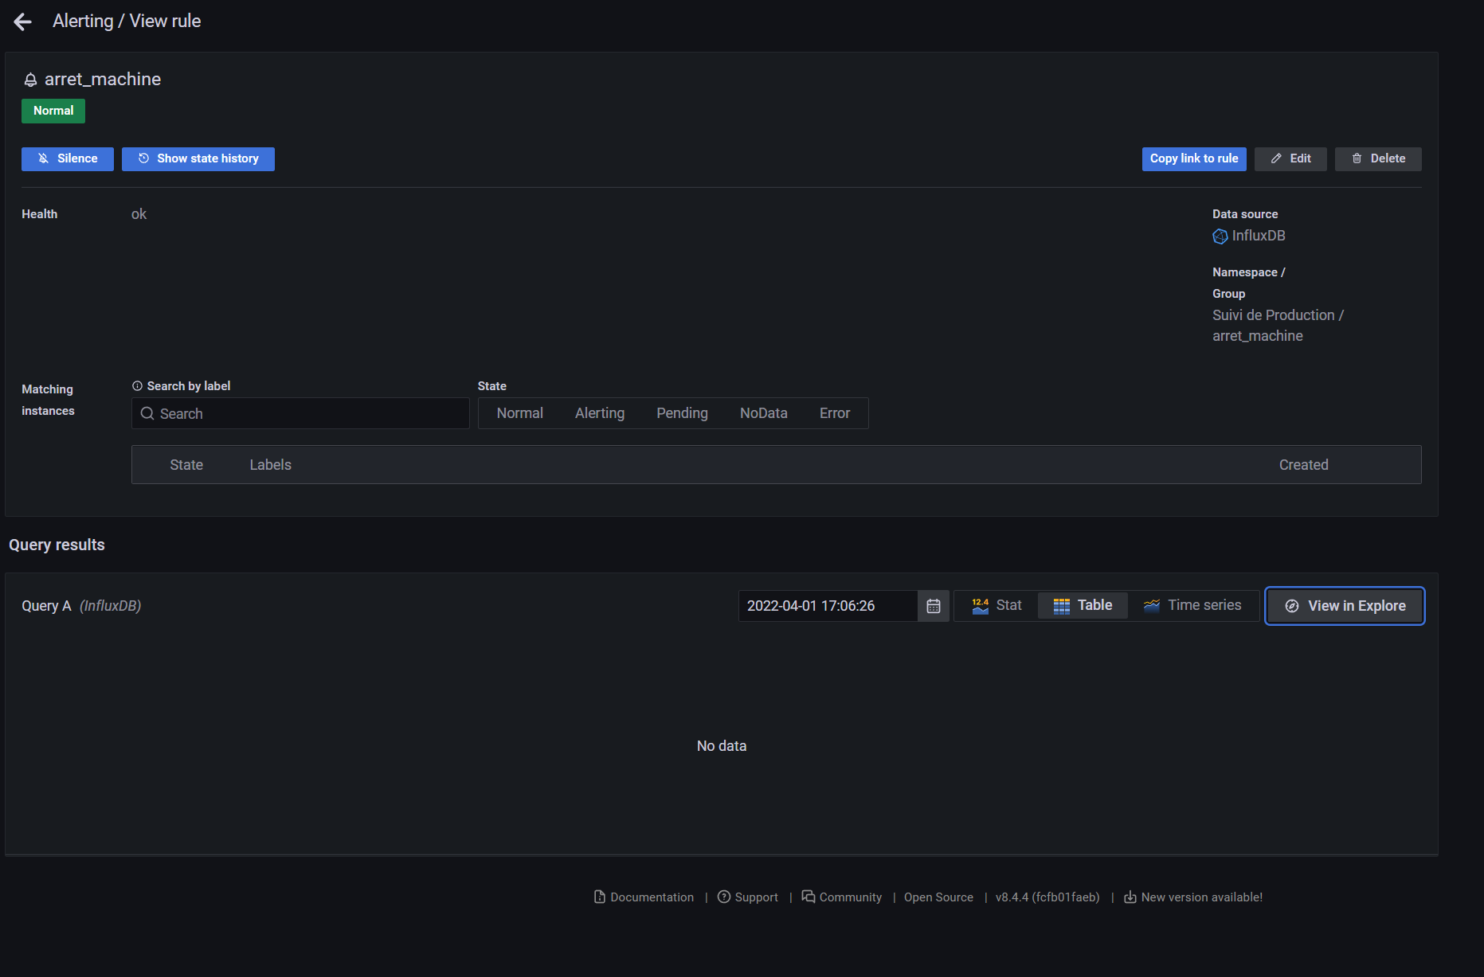Click New version available link
Screen dimensions: 1484x977
click(x=1192, y=897)
